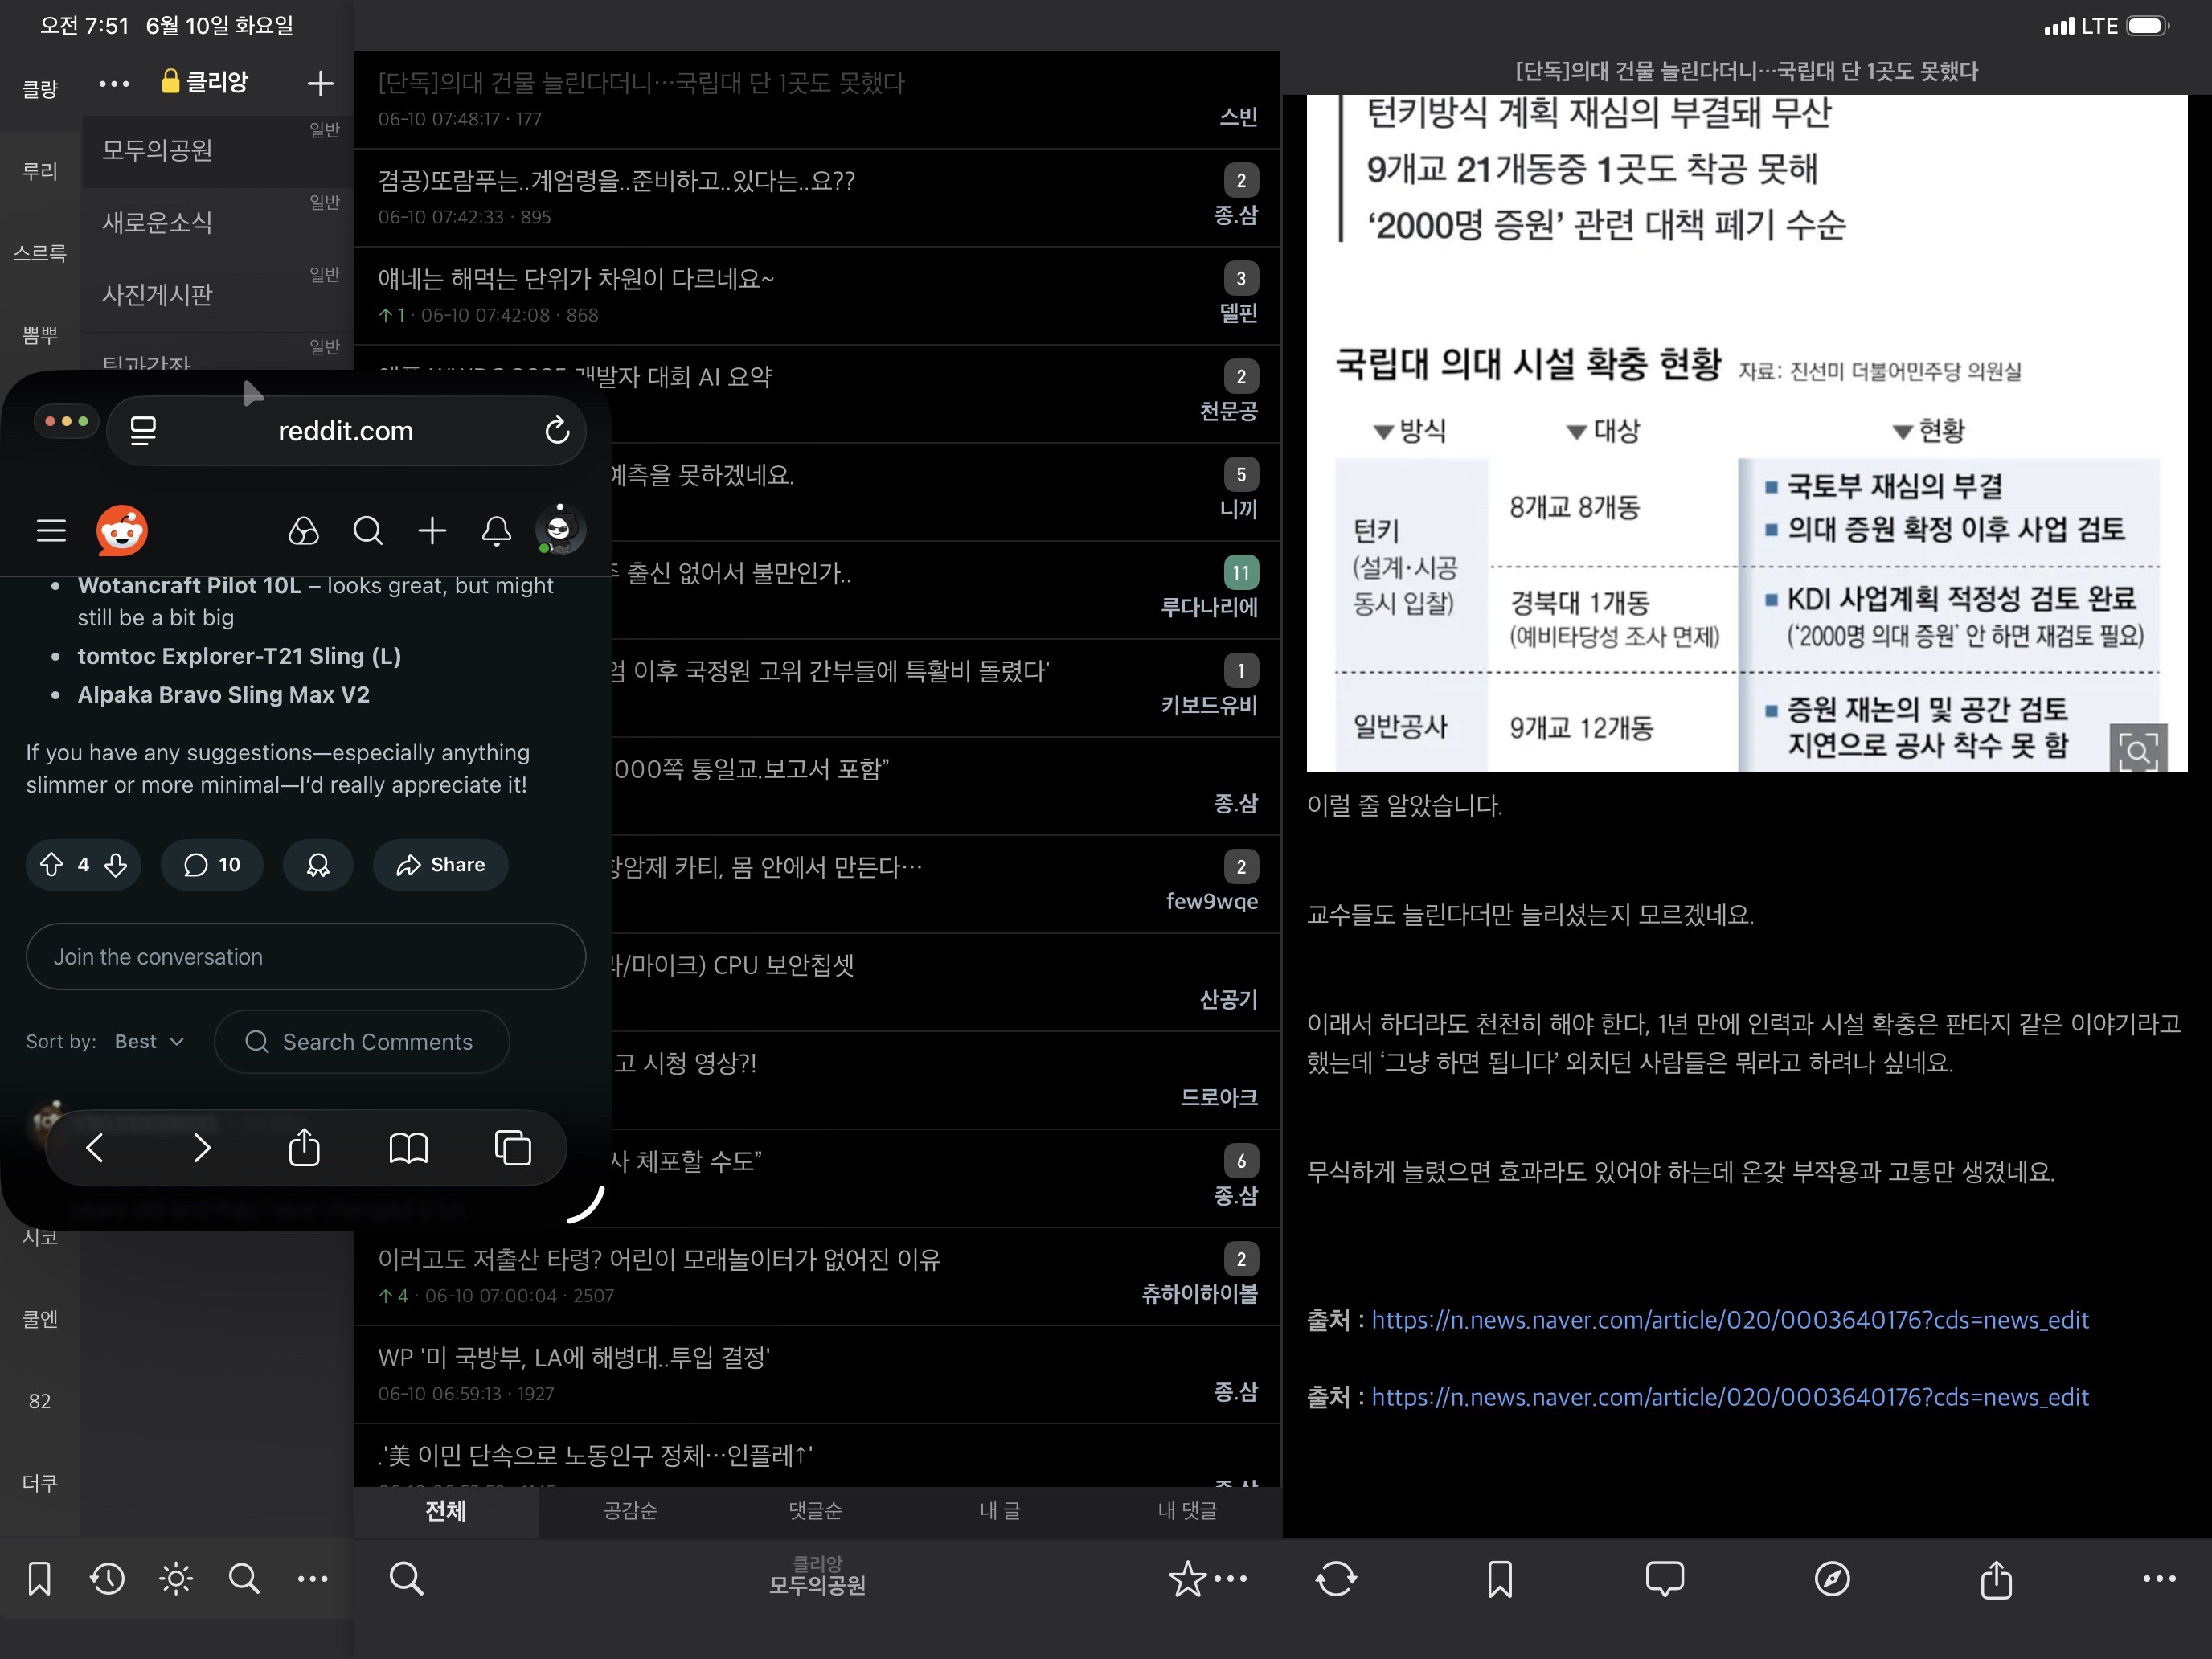This screenshot has width=2212, height=1659.
Task: Toggle brightness theme sun icon
Action: 176,1579
